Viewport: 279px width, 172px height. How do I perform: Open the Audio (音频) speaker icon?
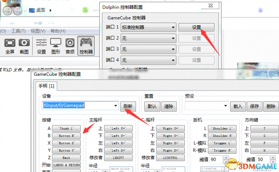pyautogui.click(x=70, y=46)
